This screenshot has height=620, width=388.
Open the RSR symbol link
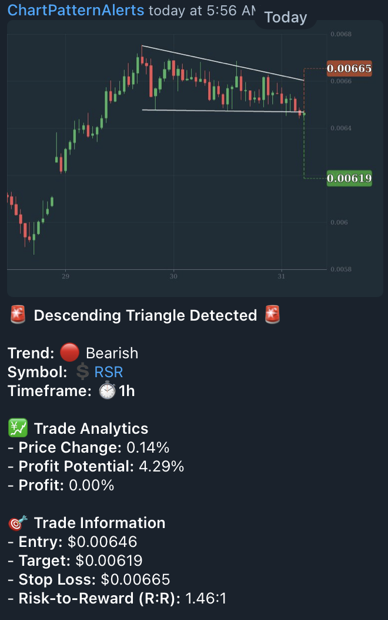[x=108, y=372]
